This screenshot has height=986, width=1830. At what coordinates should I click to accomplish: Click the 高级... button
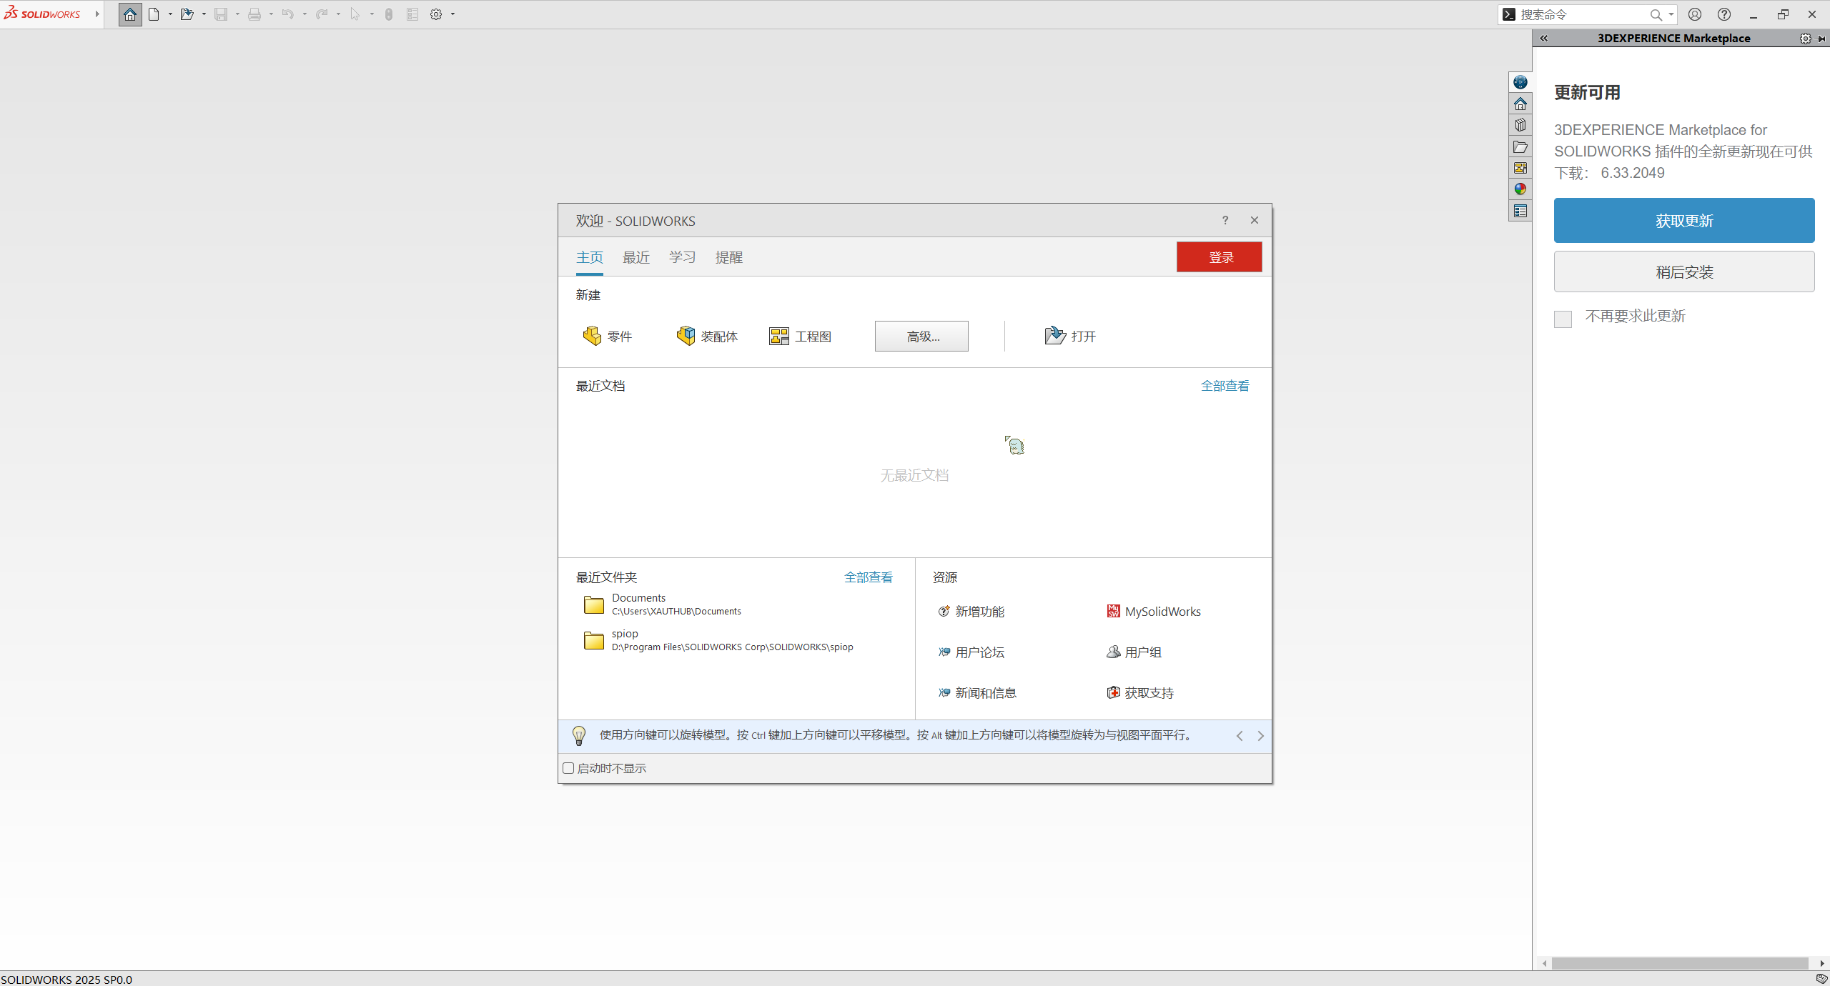[x=921, y=336]
